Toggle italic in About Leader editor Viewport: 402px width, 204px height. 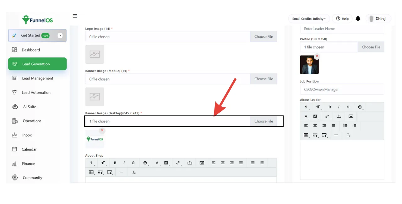(339, 107)
